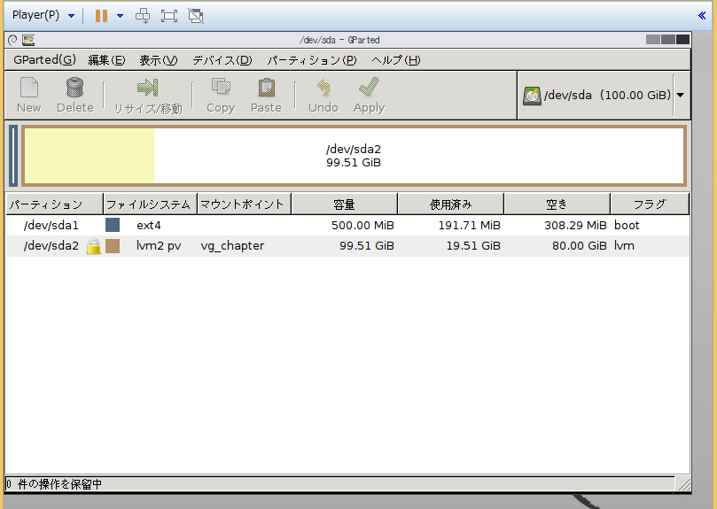Open the GParted(G) menu
717x509 pixels.
pos(45,60)
